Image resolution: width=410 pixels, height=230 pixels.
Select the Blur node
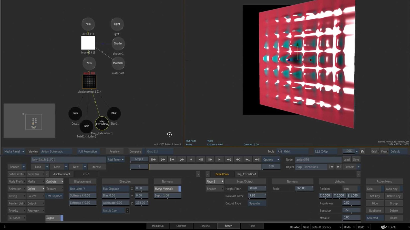(114, 113)
